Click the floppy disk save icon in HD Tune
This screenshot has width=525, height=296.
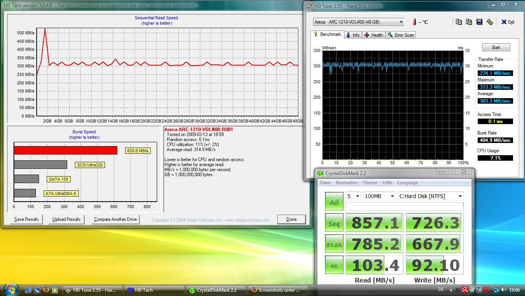pyautogui.click(x=479, y=22)
